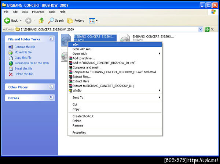Click the E-mail this file envelope icon
Viewport: 220px width, 164px height.
tap(11, 69)
